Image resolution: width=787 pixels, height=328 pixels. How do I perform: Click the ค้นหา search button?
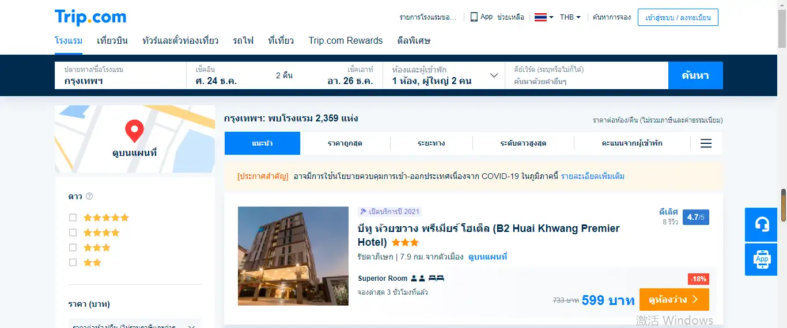point(695,75)
